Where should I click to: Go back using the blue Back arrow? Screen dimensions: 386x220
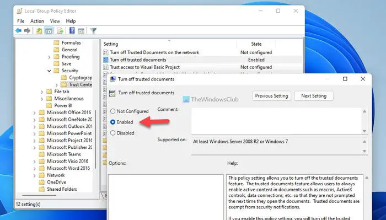pos(18,31)
